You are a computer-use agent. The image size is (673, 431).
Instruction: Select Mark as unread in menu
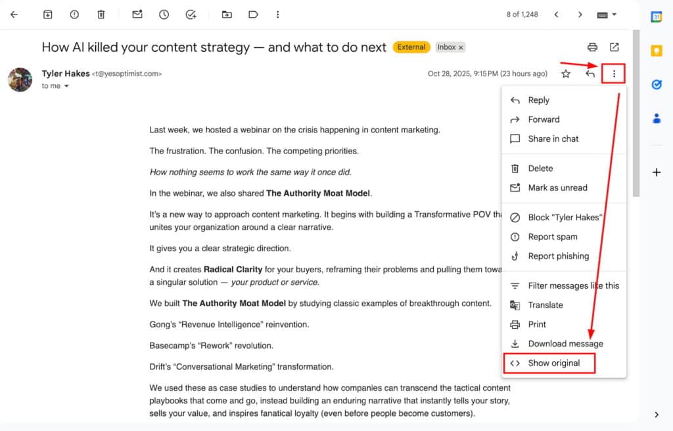(x=563, y=188)
